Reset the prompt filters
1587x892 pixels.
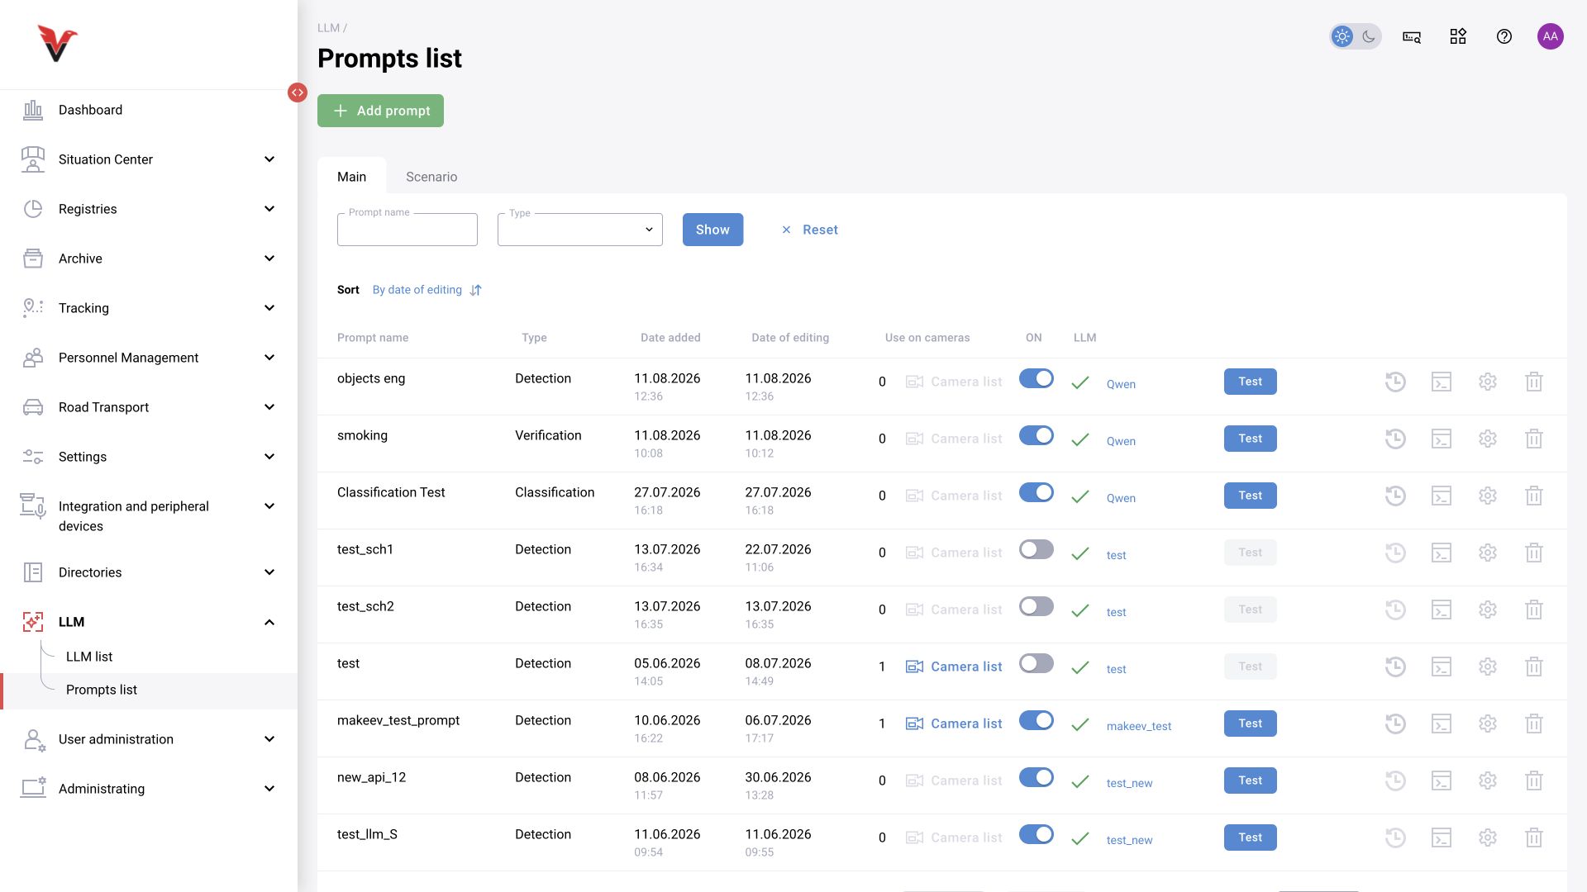click(810, 230)
